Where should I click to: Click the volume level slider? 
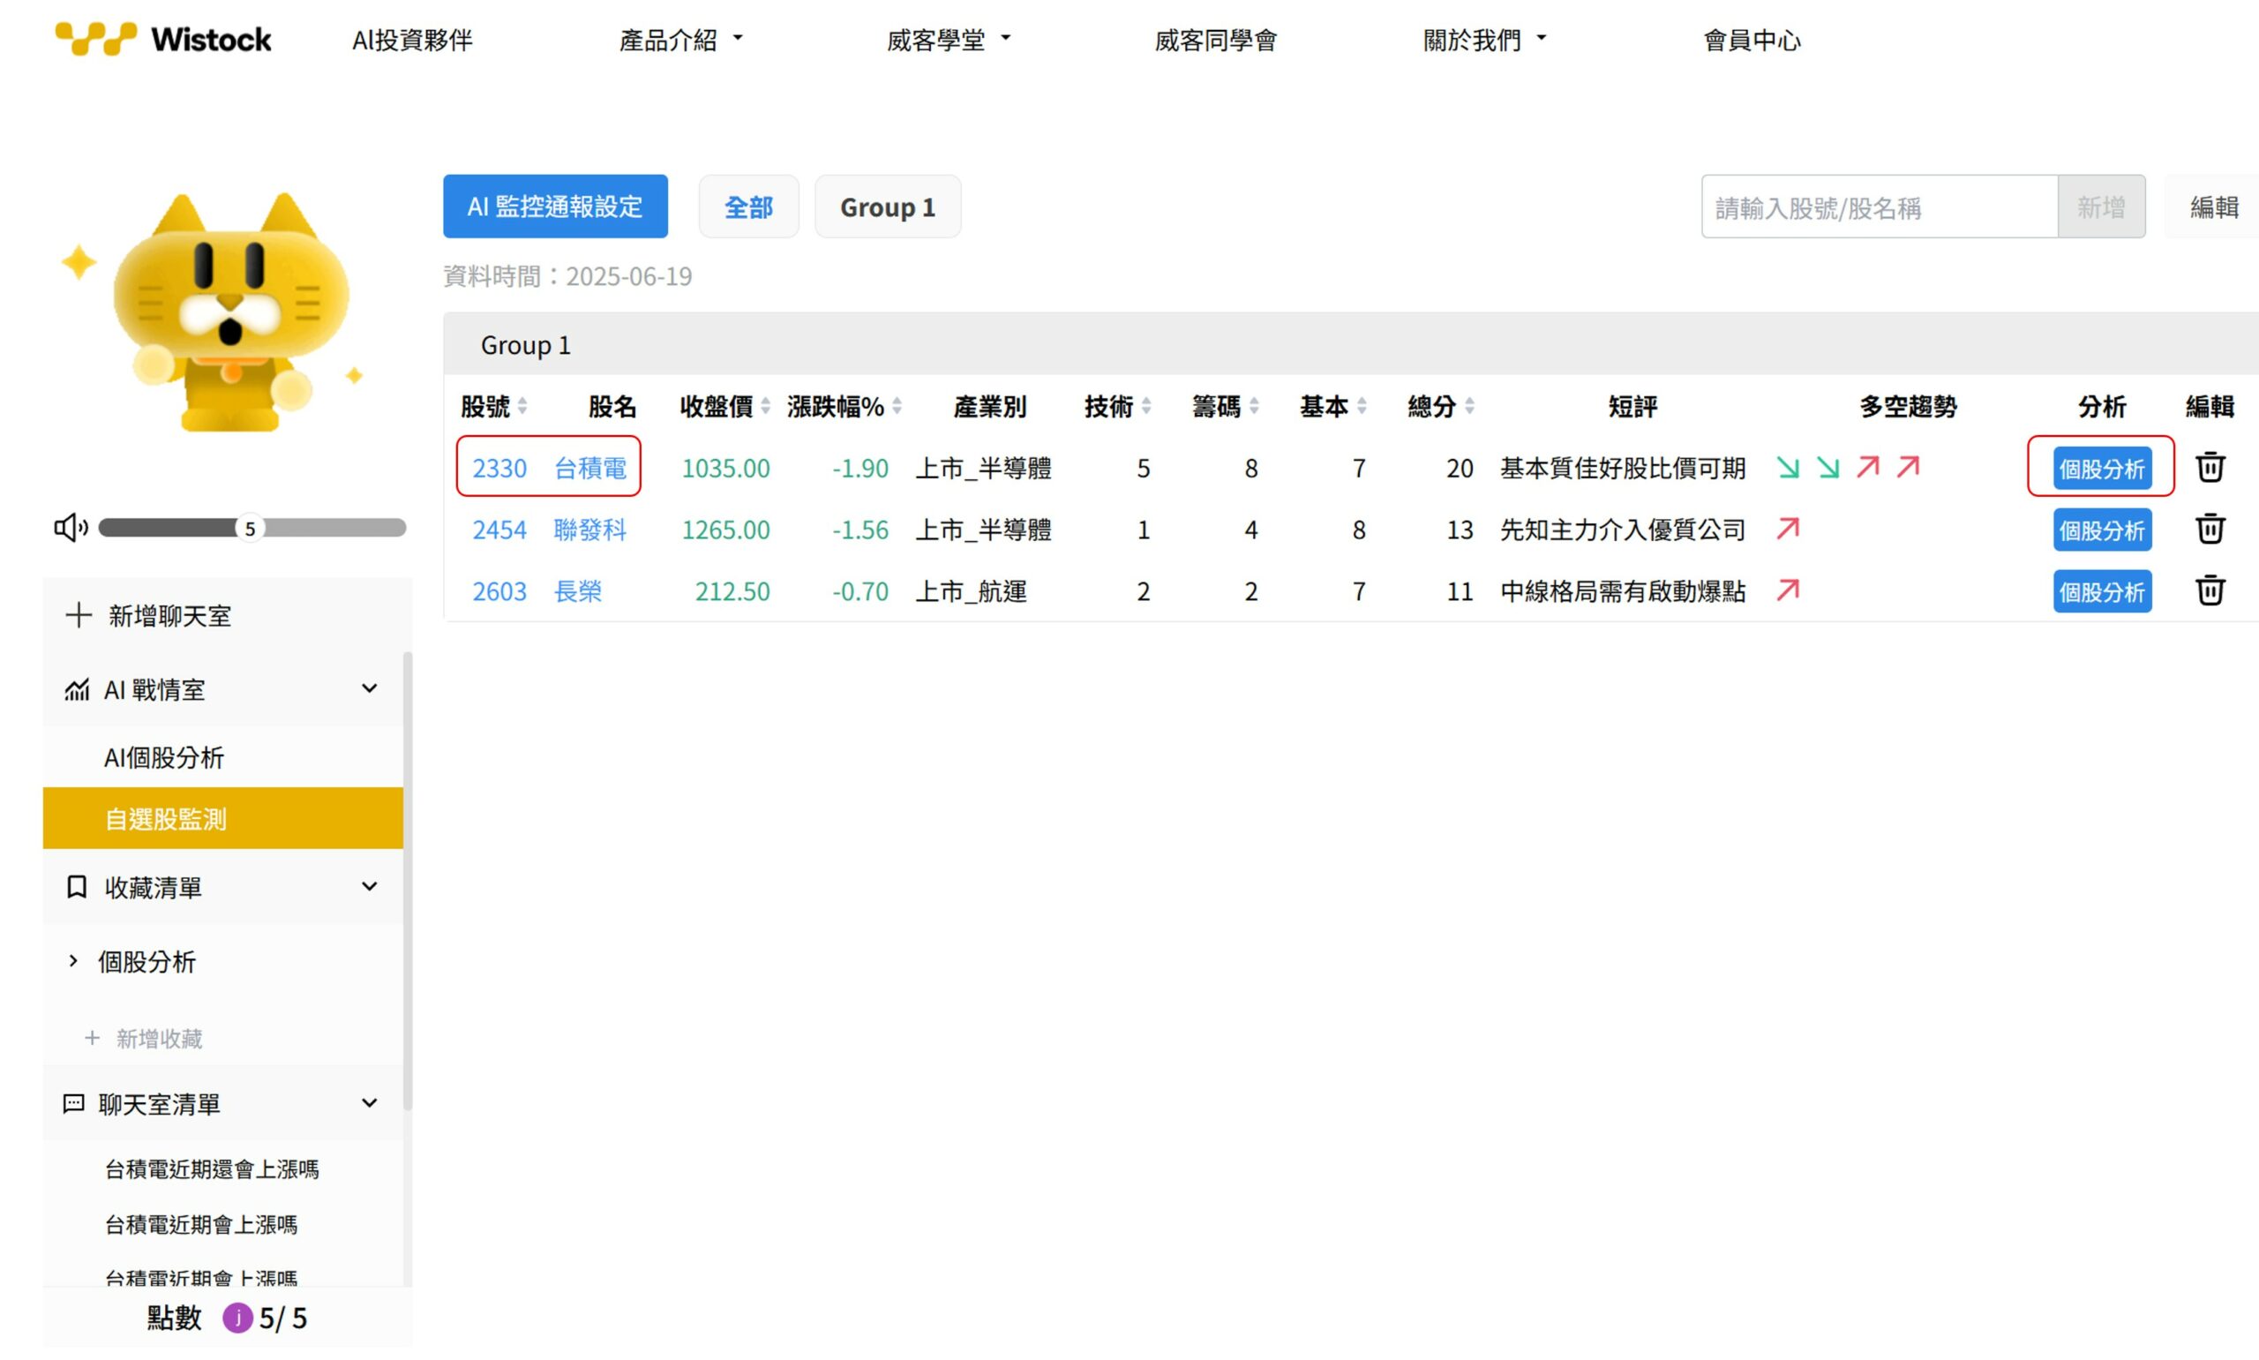[247, 528]
